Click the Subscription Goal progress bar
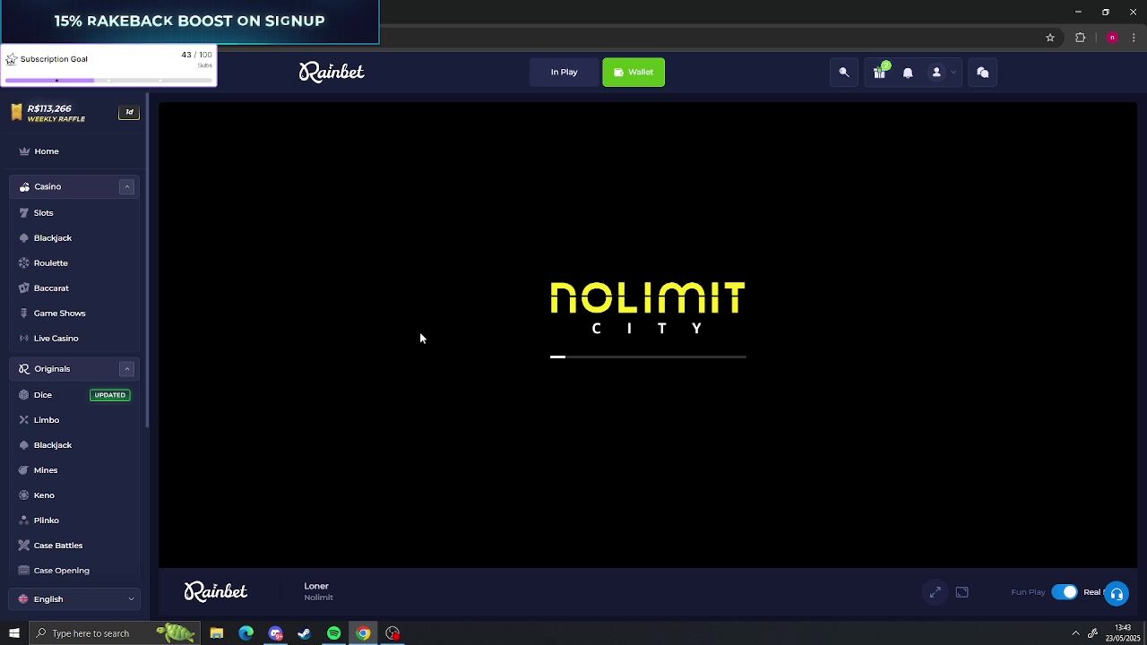 tap(108, 81)
